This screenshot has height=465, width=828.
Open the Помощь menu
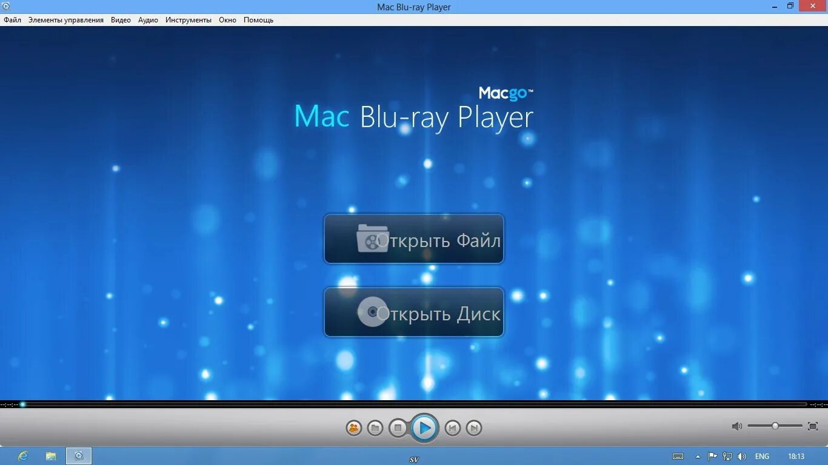[x=259, y=20]
